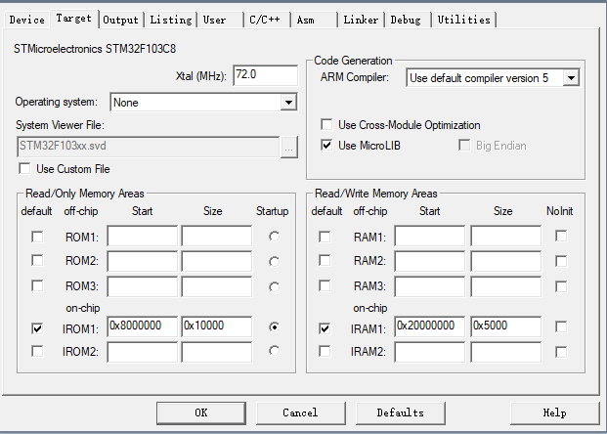Enable Use Cross-Module Optimization

click(326, 125)
